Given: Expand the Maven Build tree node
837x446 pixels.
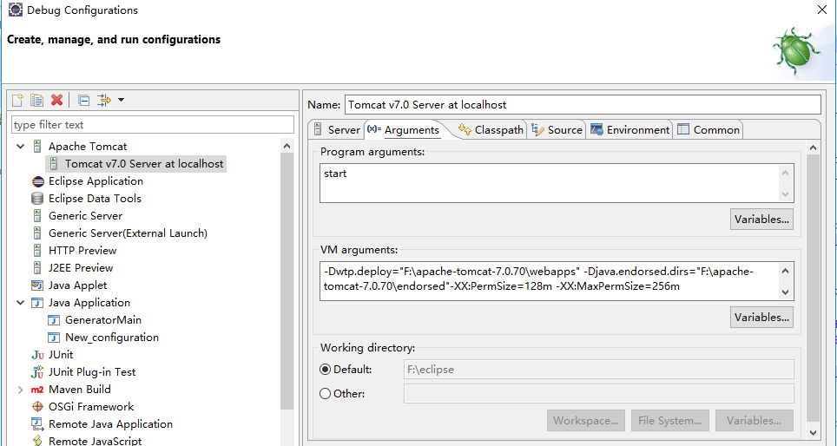Looking at the screenshot, I should (20, 390).
